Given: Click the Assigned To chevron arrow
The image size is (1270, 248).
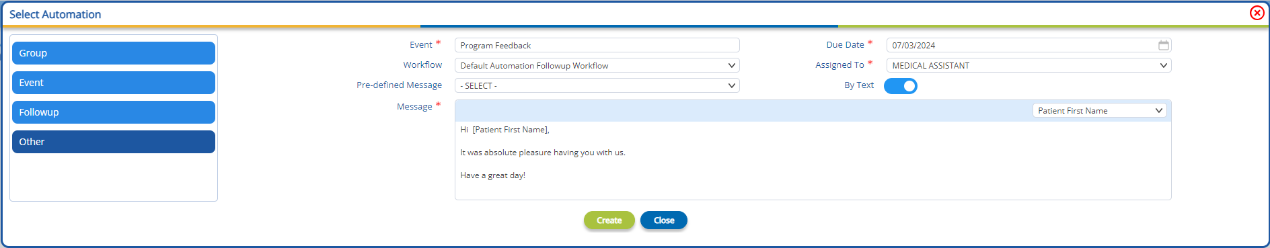Looking at the screenshot, I should (x=1164, y=65).
